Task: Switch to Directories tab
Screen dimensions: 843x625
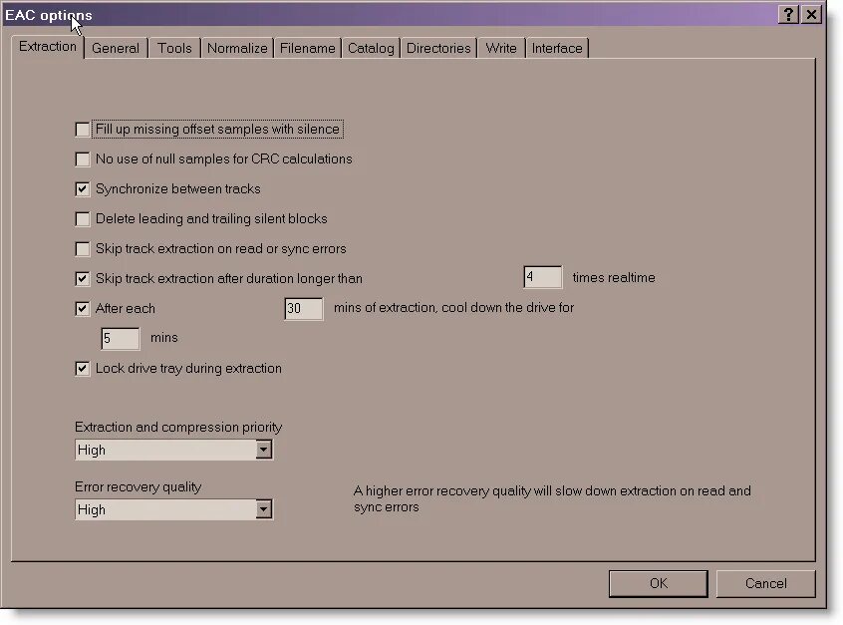Action: [438, 49]
